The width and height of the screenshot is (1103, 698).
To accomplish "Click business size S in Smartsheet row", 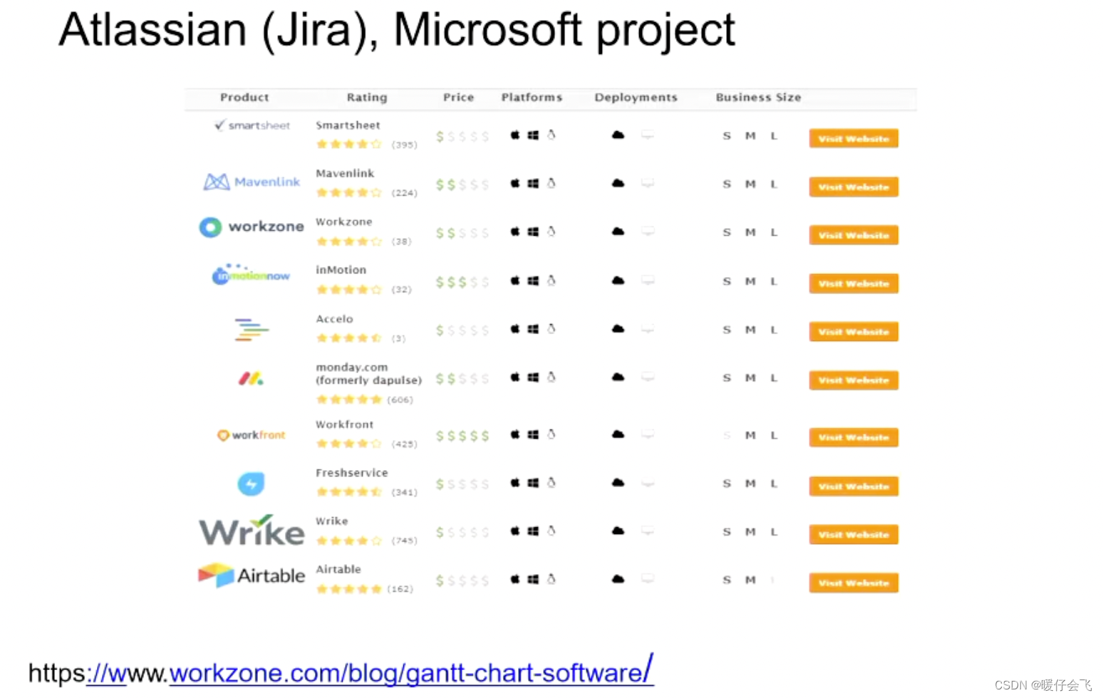I will (727, 136).
